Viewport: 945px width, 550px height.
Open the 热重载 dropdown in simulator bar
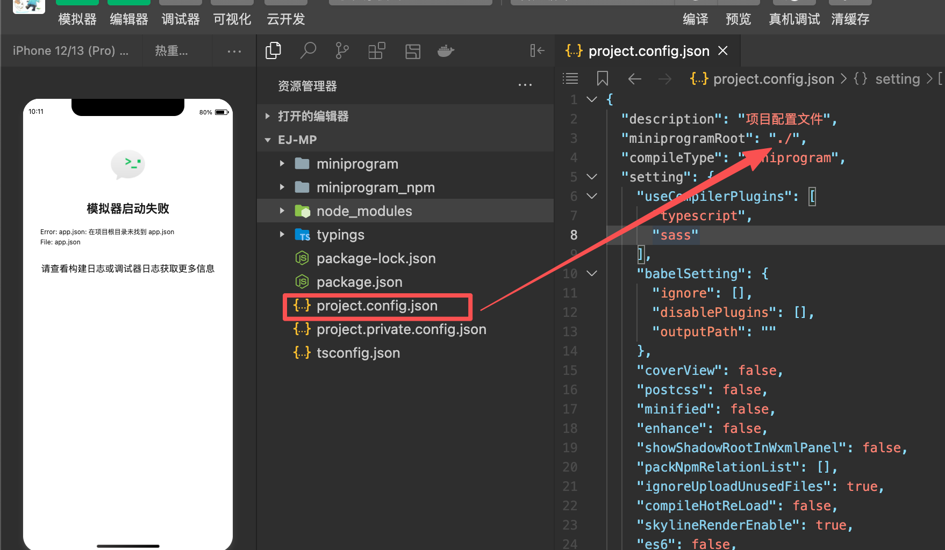pos(171,51)
